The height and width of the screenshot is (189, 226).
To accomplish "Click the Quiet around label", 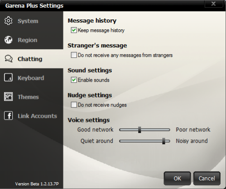I will coord(97,141).
